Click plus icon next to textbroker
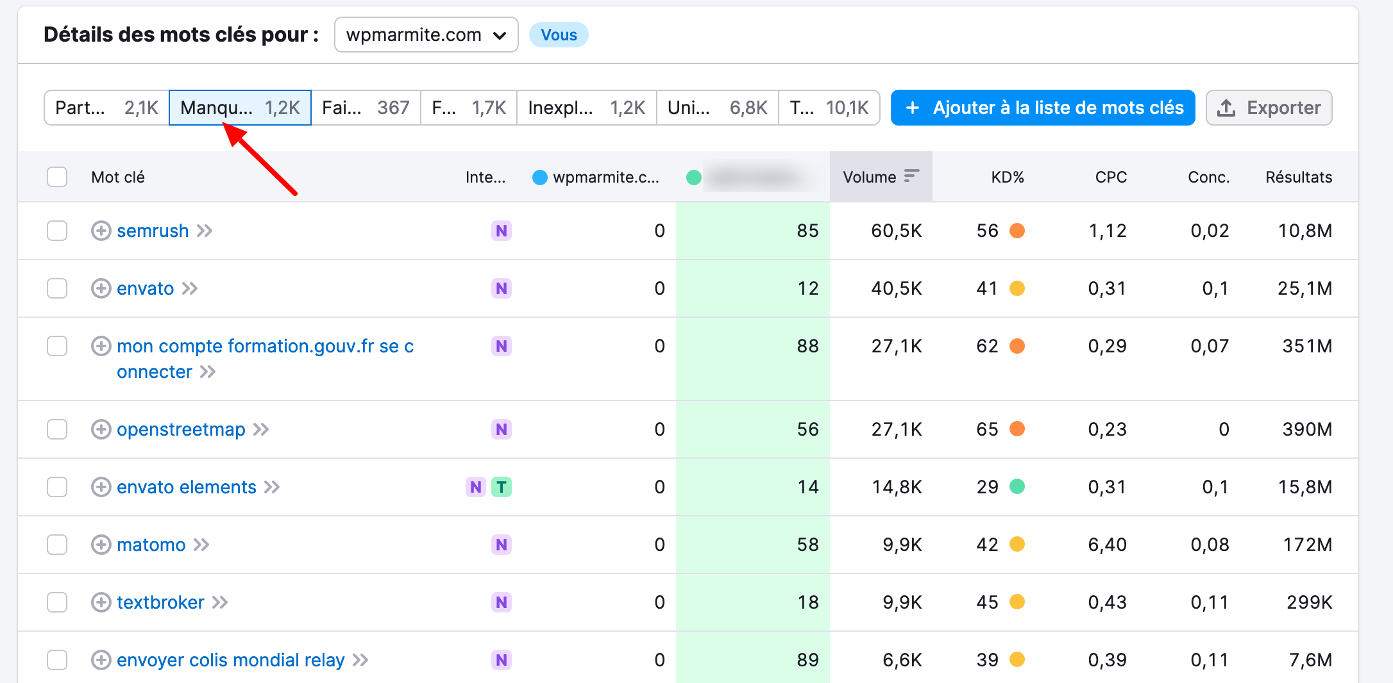Screen dimensions: 1393x683 point(101,602)
